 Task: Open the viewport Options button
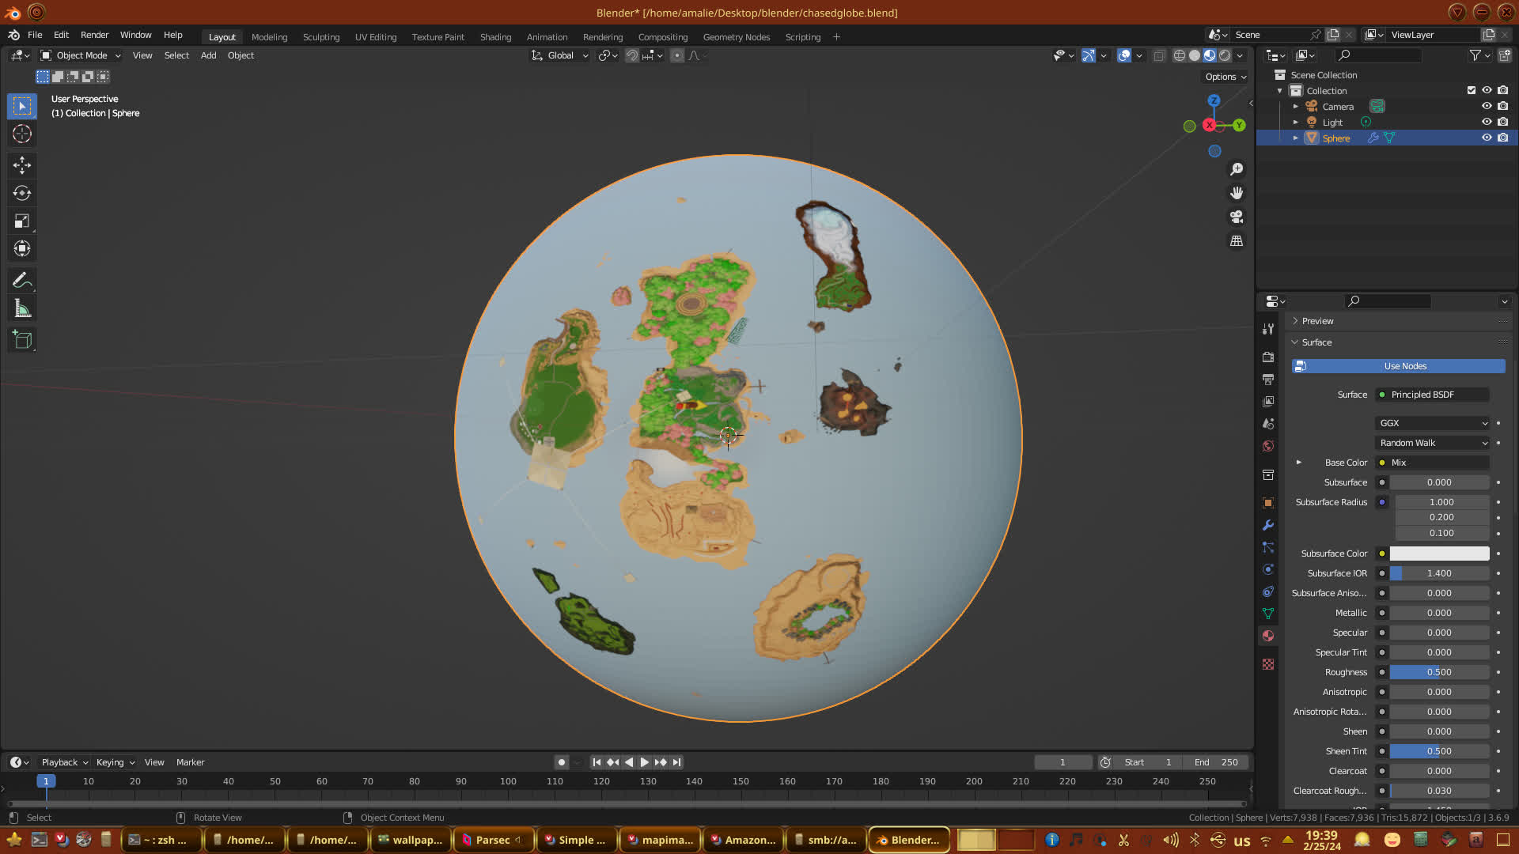pos(1225,77)
